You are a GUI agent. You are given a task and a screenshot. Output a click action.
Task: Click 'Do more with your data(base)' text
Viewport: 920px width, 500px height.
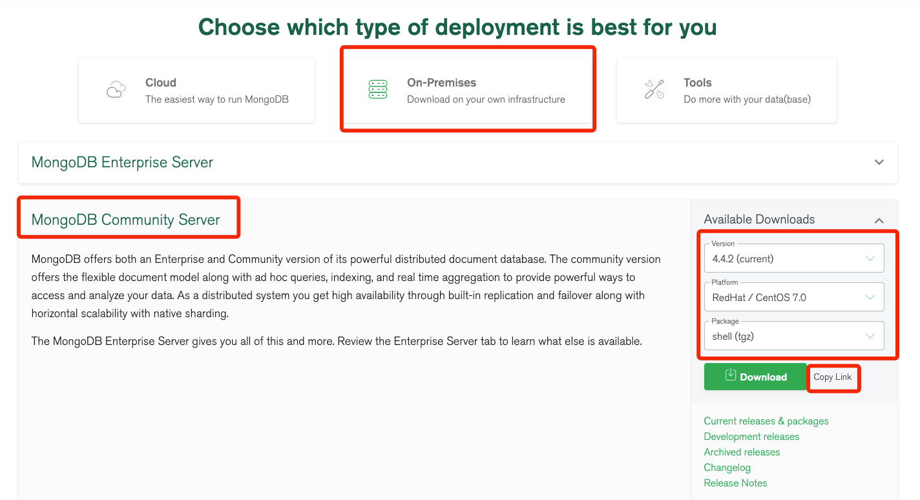pyautogui.click(x=747, y=99)
